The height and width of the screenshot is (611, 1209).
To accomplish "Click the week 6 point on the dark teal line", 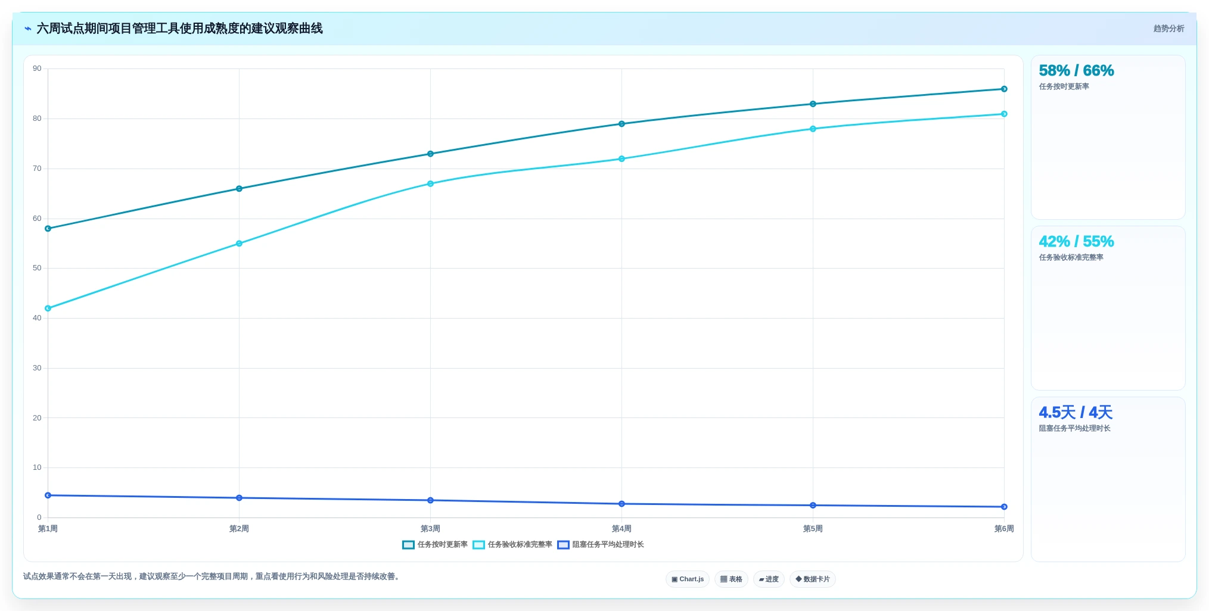I will (x=1004, y=89).
